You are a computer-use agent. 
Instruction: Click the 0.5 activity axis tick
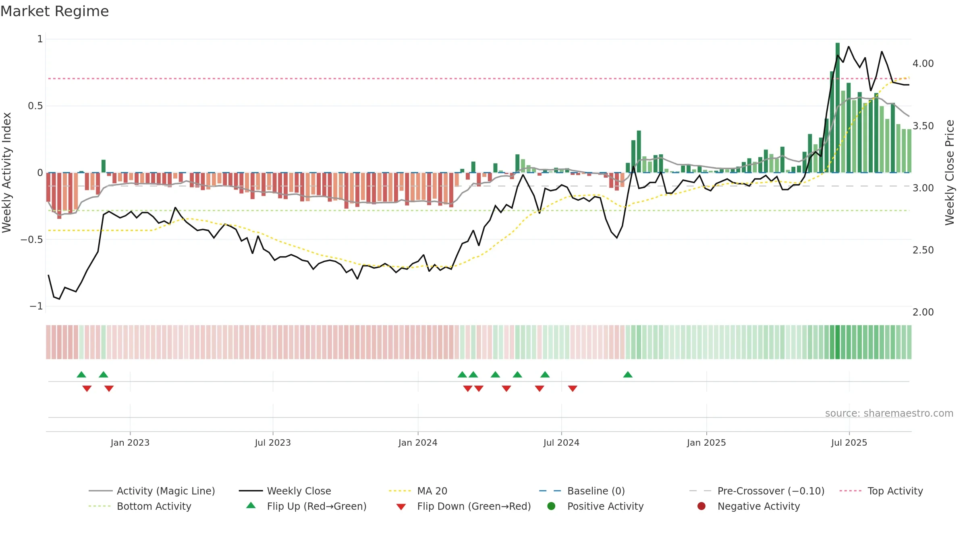pyautogui.click(x=35, y=106)
